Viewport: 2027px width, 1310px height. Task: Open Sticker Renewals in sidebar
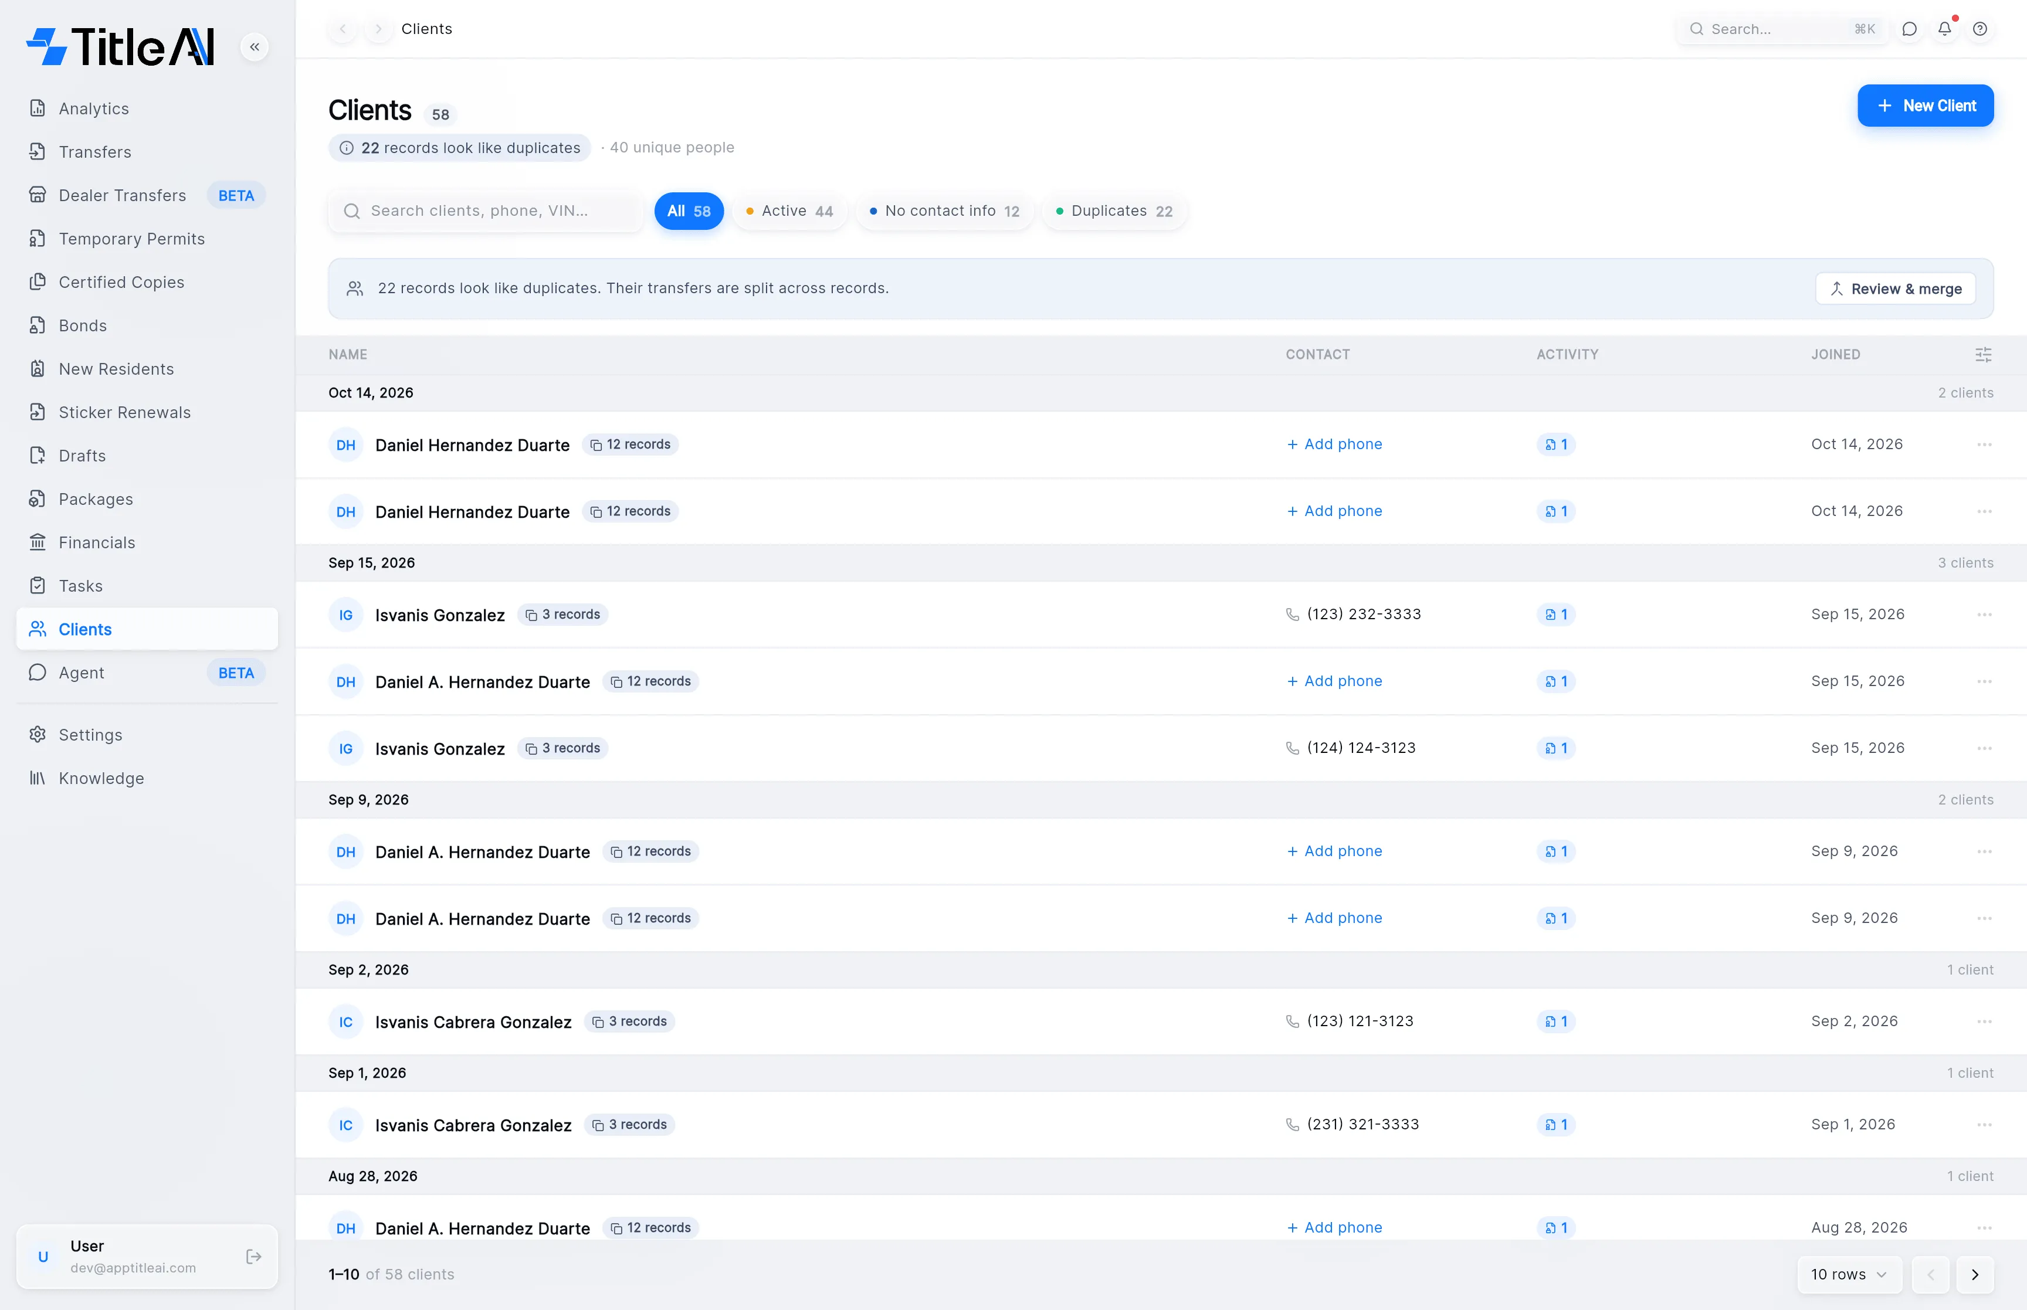(146, 413)
